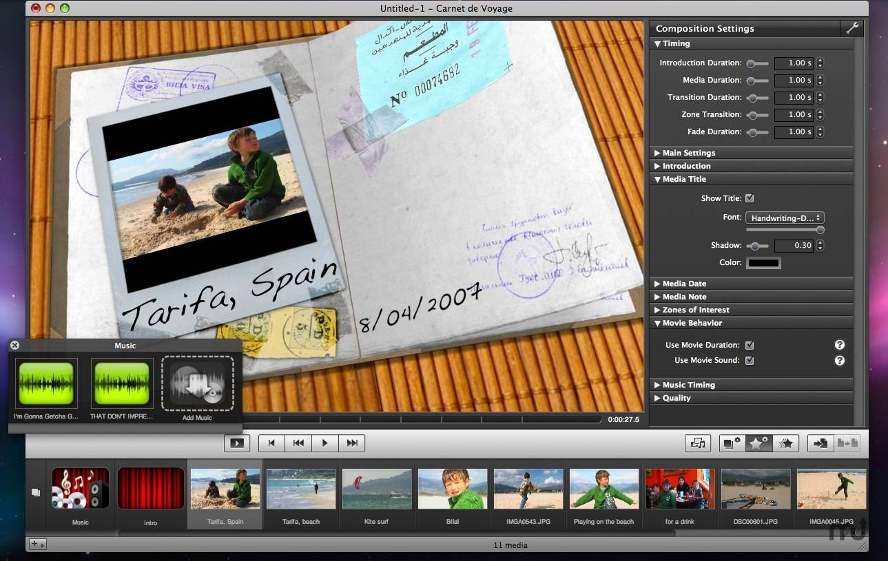
Task: Click the Add Music drop zone icon
Action: pos(197,383)
